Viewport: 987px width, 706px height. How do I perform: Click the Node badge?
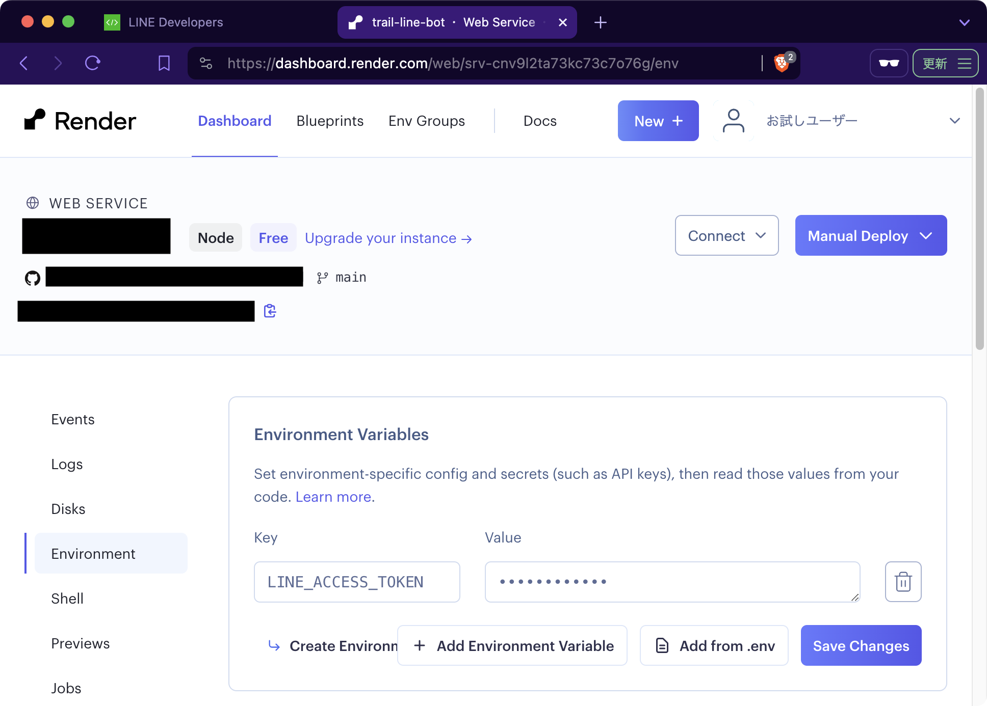(x=216, y=238)
